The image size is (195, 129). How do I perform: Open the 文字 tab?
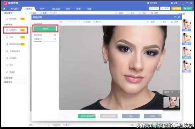point(42,9)
